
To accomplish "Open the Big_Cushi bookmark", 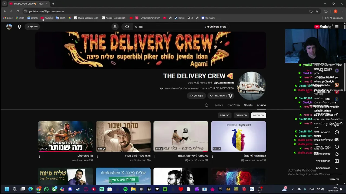I will tap(208, 18).
